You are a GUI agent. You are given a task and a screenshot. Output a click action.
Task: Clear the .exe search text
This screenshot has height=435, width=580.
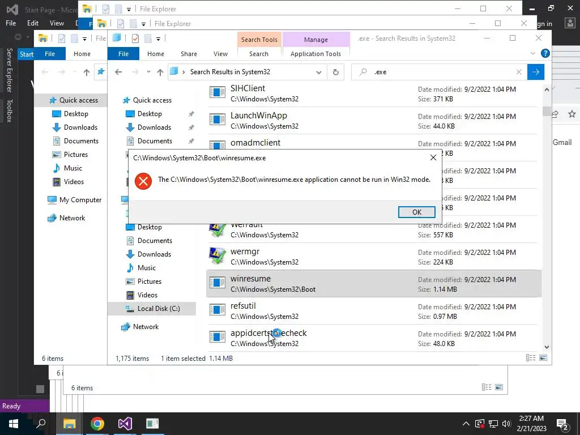click(519, 72)
